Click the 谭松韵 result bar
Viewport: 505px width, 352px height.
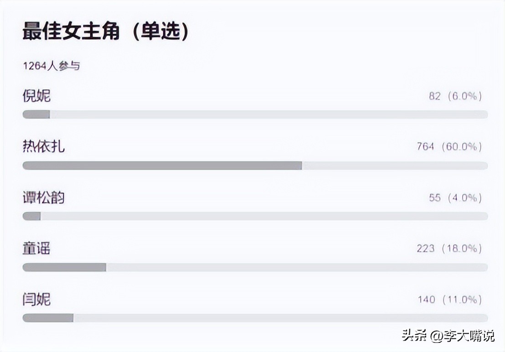point(255,216)
